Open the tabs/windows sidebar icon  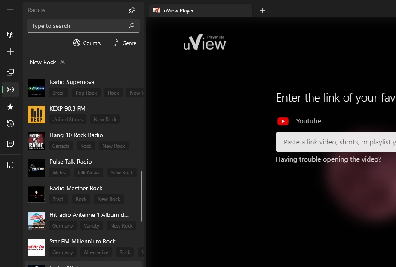(x=10, y=72)
